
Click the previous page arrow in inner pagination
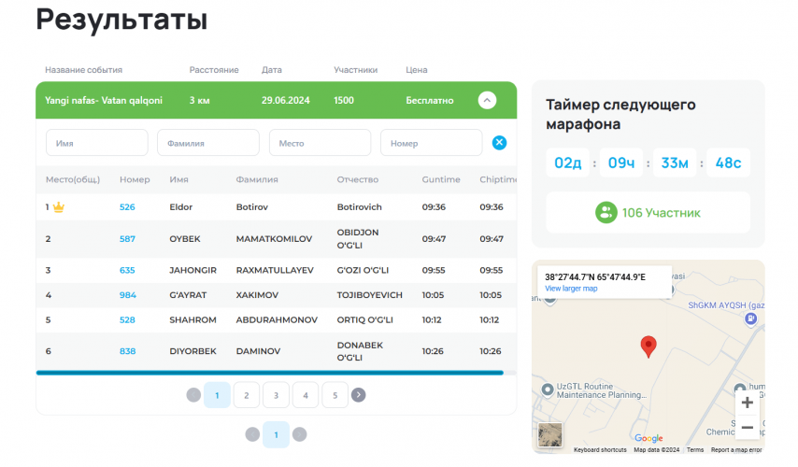point(193,395)
